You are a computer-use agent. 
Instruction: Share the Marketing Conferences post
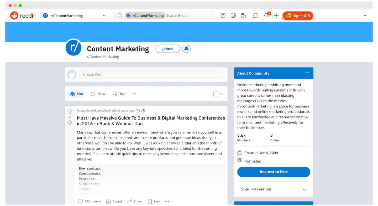(x=135, y=201)
